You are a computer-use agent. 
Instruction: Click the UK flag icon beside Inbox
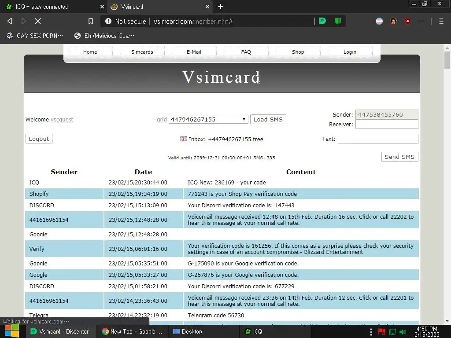[x=184, y=139]
